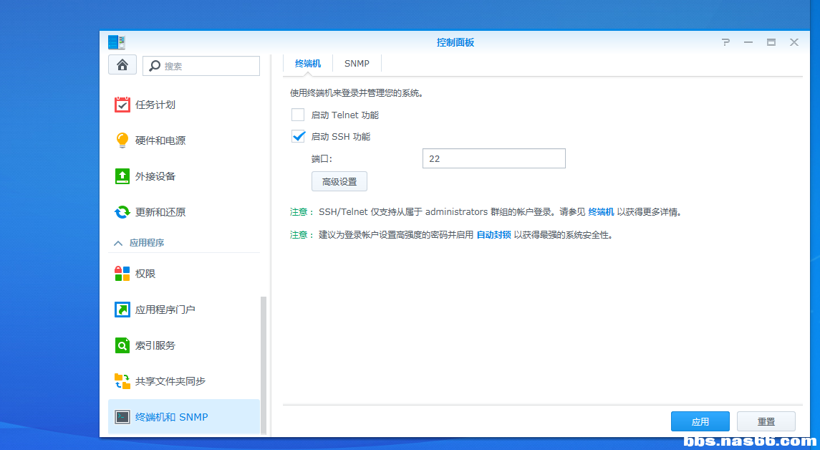Open 索引服务 magnifier icon
Image resolution: width=820 pixels, height=450 pixels.
[x=122, y=345]
